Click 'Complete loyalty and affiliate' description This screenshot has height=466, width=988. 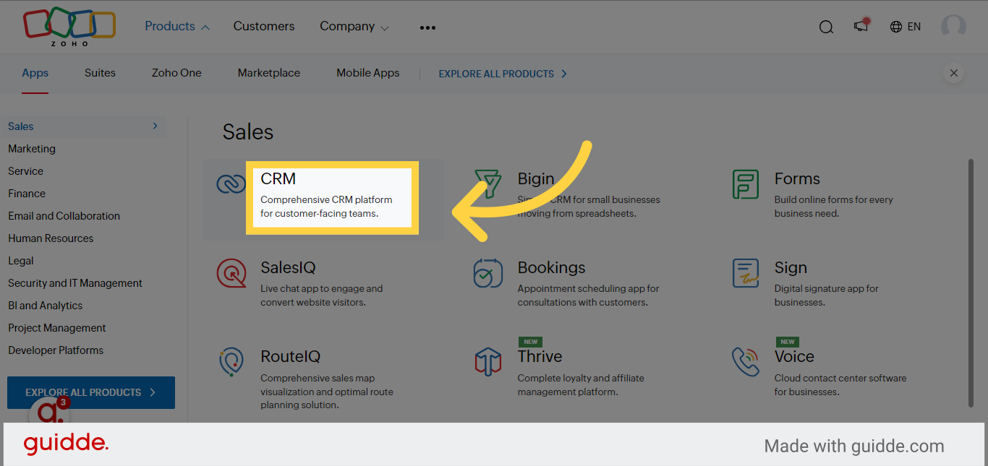[580, 385]
